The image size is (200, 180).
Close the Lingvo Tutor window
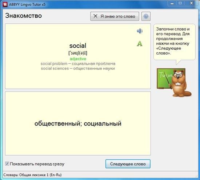click(x=191, y=3)
